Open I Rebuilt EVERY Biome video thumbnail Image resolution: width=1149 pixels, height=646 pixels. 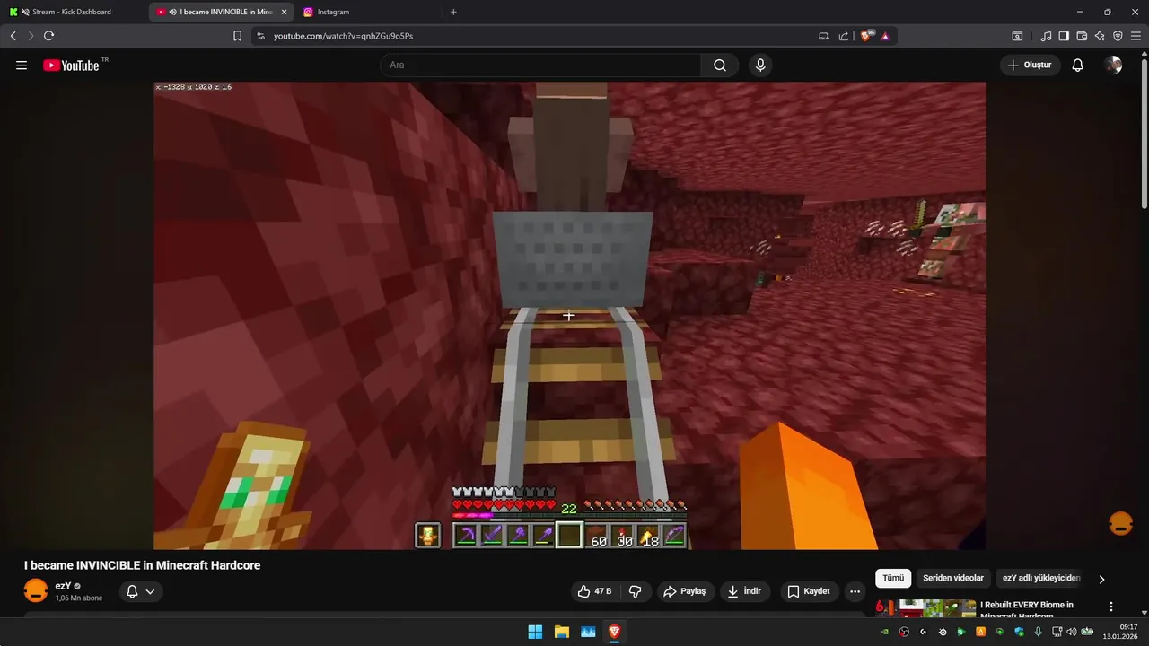point(925,608)
